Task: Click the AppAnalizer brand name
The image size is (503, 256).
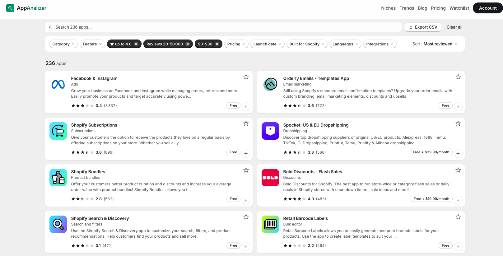Action: (x=31, y=8)
